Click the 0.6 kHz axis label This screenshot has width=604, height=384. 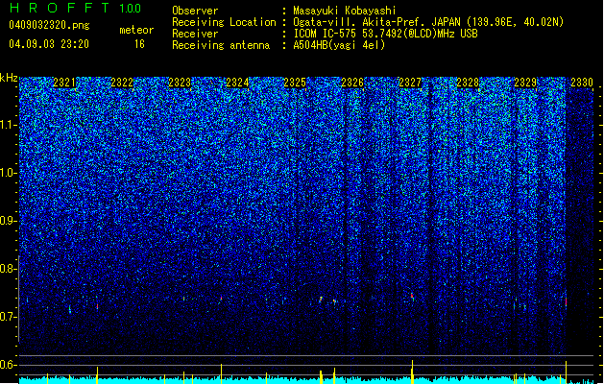[x=9, y=365]
